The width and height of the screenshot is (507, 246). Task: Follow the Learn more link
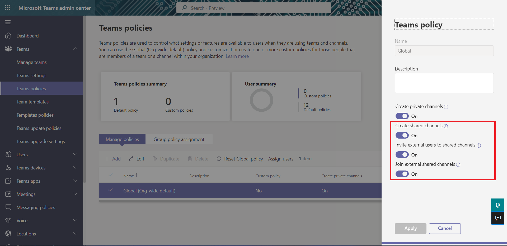pos(237,56)
